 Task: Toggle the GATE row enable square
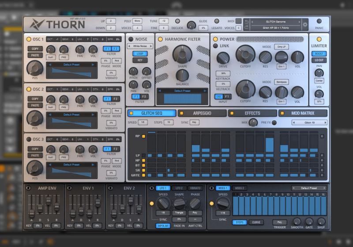pos(143,175)
